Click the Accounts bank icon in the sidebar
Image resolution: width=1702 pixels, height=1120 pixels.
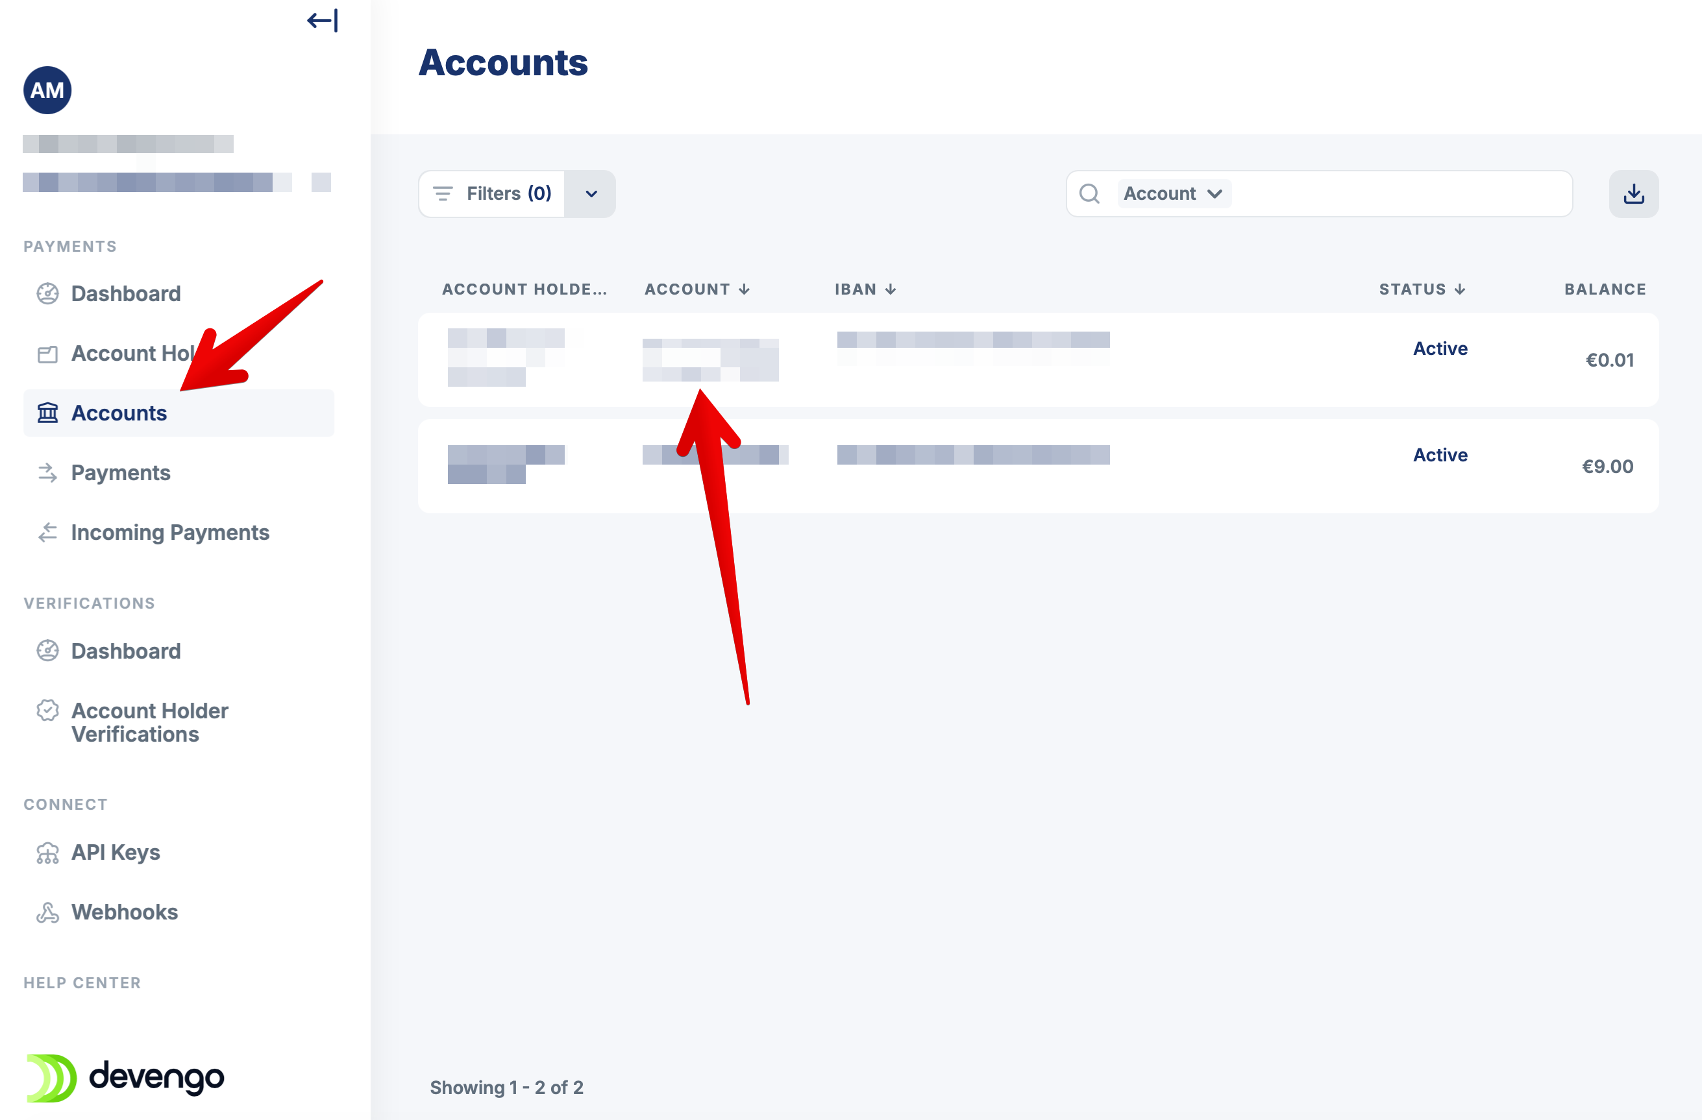point(47,413)
